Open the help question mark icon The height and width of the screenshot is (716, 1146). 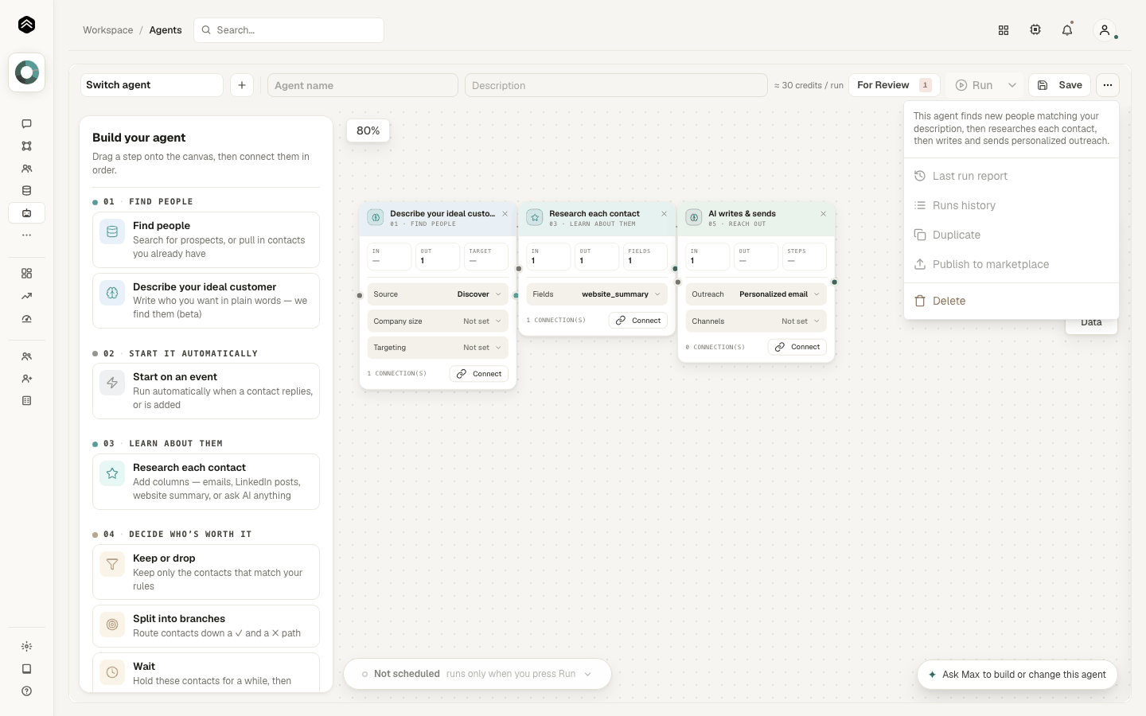pos(26,691)
